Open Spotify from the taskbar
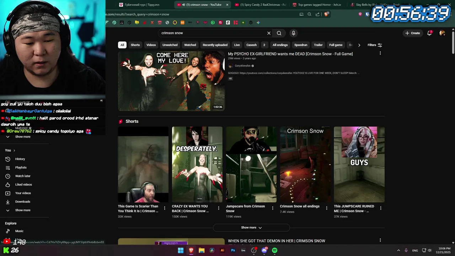Viewport: 455px width, 256px height. [274, 250]
